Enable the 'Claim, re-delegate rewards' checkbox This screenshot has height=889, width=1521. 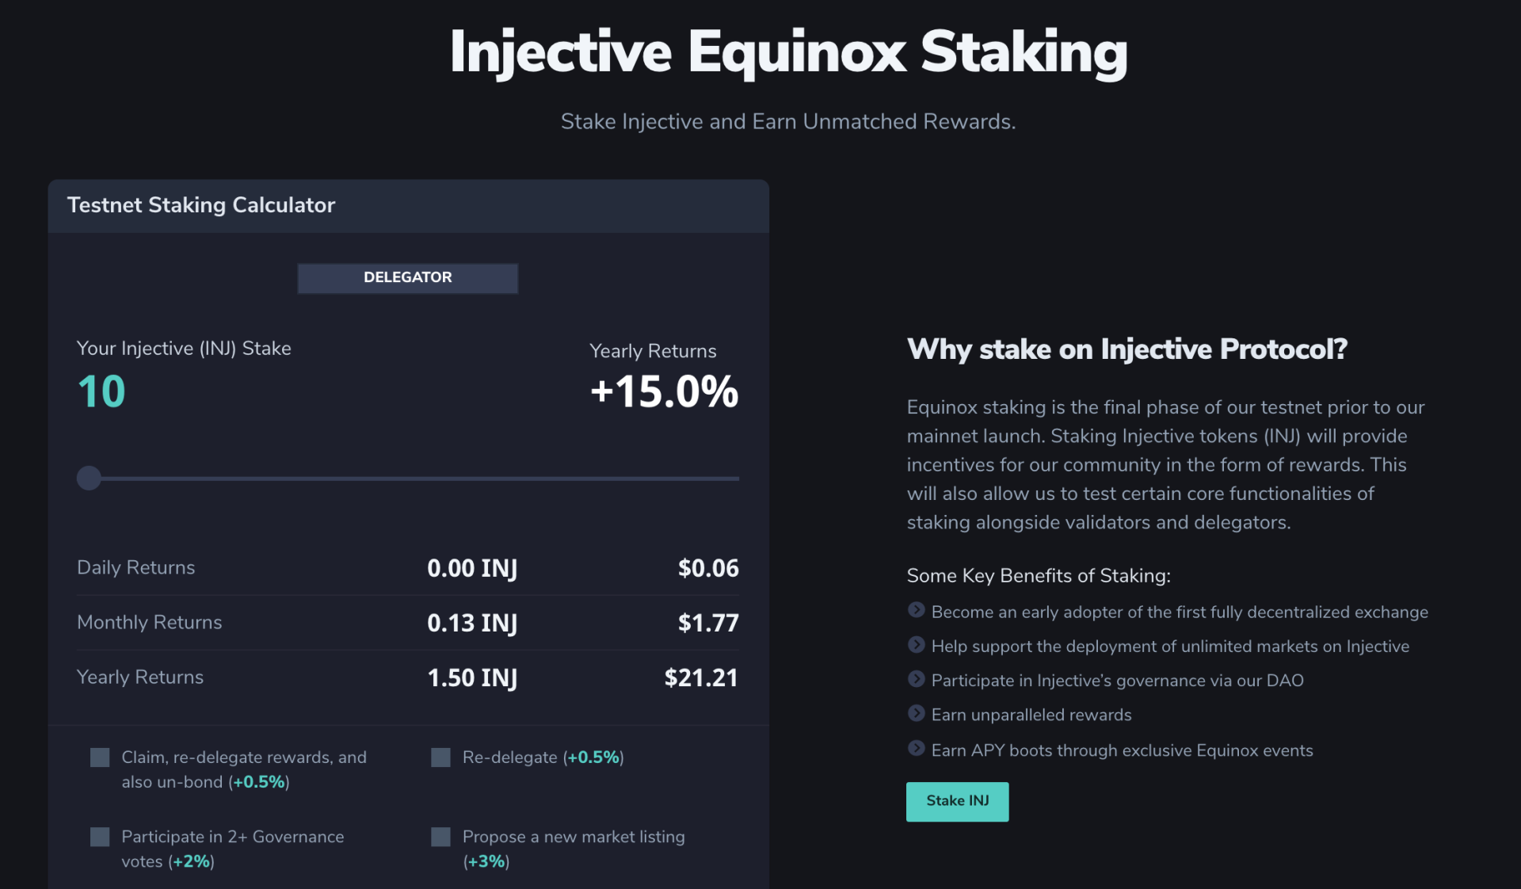[100, 757]
